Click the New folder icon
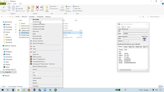164x92 pixels. pyautogui.click(x=47, y=7)
